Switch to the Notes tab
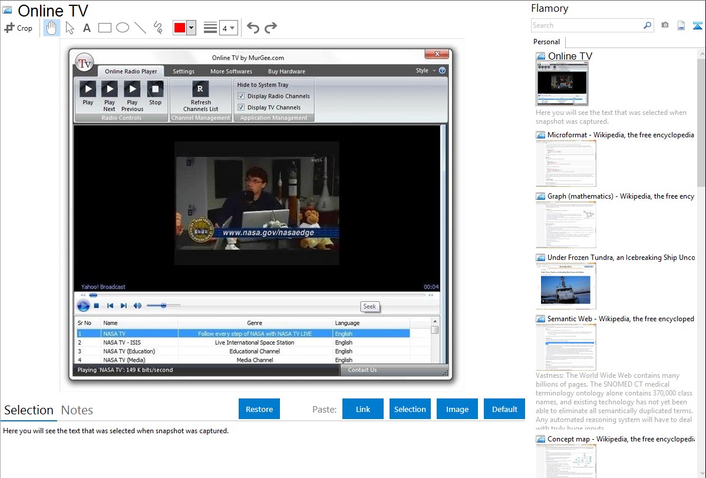This screenshot has height=478, width=706. 77,410
